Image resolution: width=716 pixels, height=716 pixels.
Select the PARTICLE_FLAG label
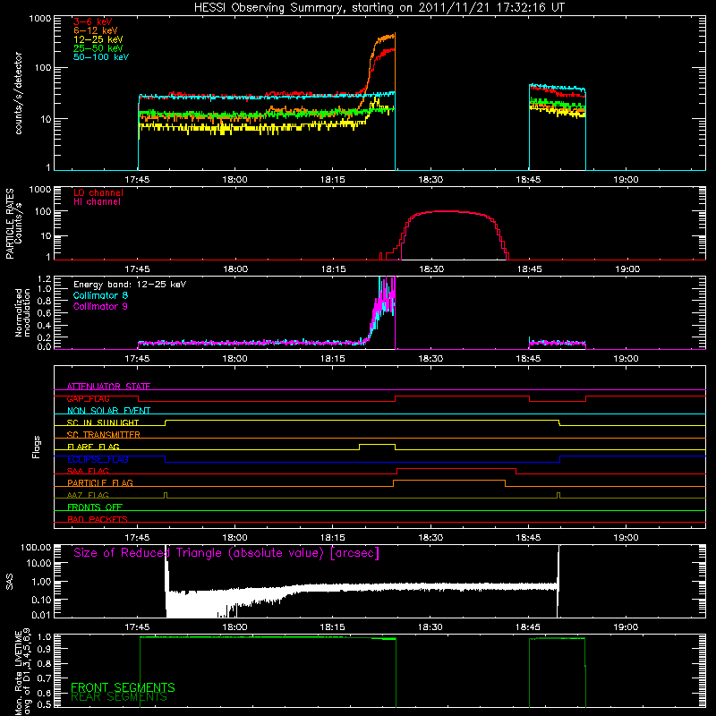tap(100, 483)
